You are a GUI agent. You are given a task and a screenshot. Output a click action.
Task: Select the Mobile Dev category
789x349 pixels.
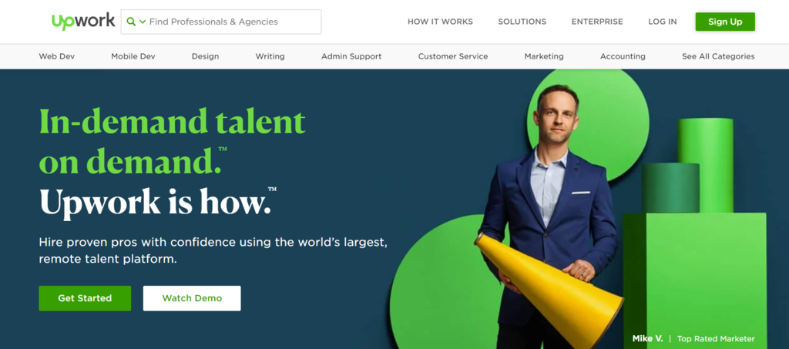(x=133, y=56)
